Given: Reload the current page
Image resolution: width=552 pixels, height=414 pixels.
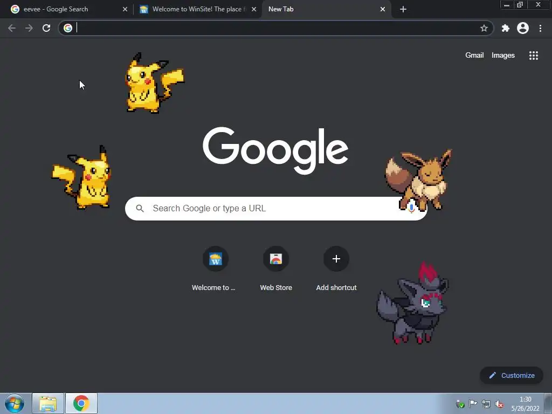Looking at the screenshot, I should coord(46,28).
